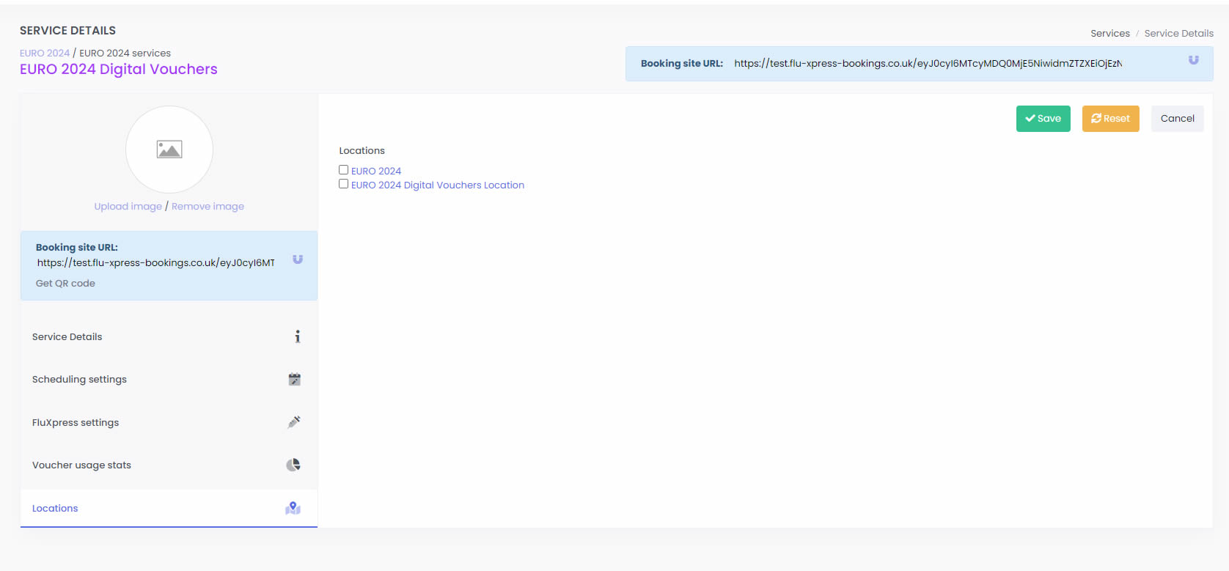Viewport: 1229px width, 571px height.
Task: Go to Services in the breadcrumb
Action: point(1109,34)
